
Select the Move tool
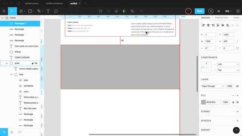coord(11,11)
